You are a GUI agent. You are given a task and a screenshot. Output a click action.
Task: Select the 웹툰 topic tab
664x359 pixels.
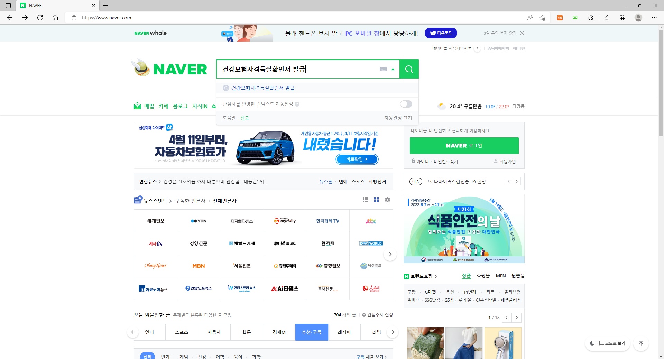click(247, 332)
